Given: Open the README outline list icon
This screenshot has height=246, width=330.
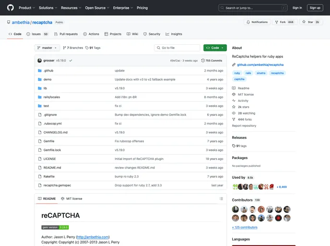Looking at the screenshot, I should 221,198.
